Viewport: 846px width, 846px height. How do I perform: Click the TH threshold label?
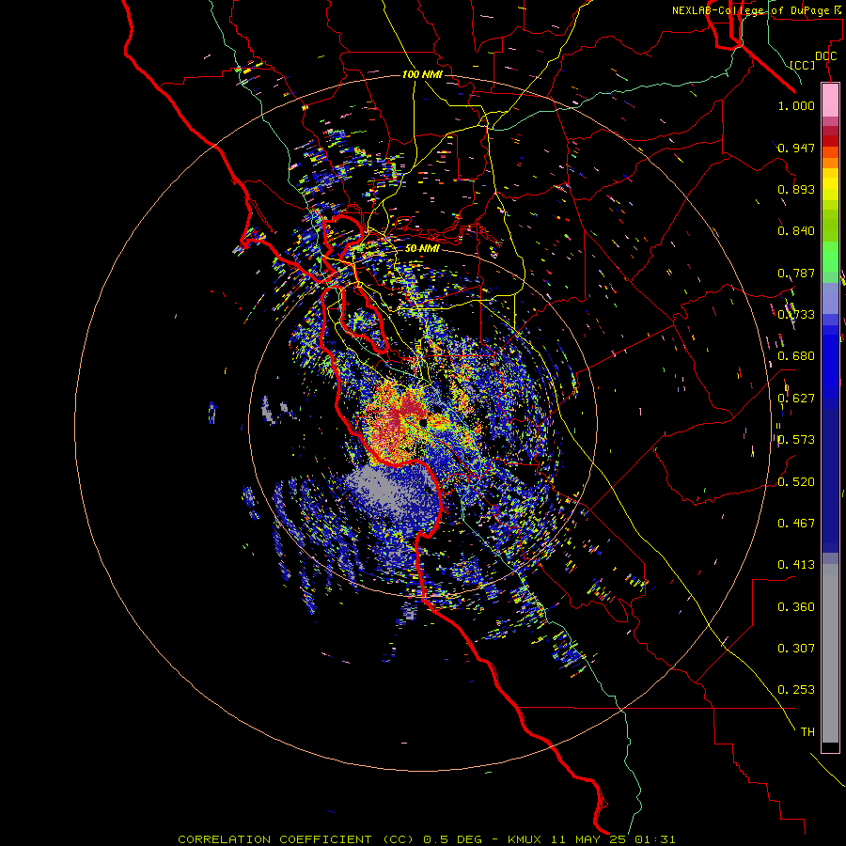[x=807, y=732]
